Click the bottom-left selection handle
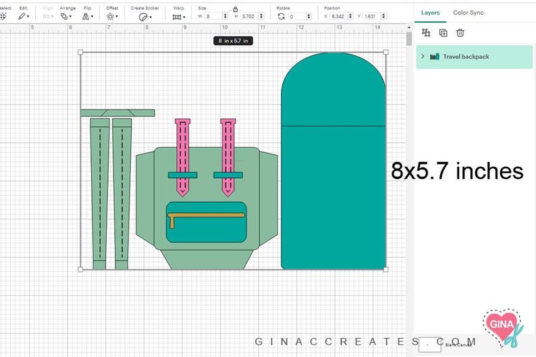Image resolution: width=536 pixels, height=357 pixels. [80, 269]
